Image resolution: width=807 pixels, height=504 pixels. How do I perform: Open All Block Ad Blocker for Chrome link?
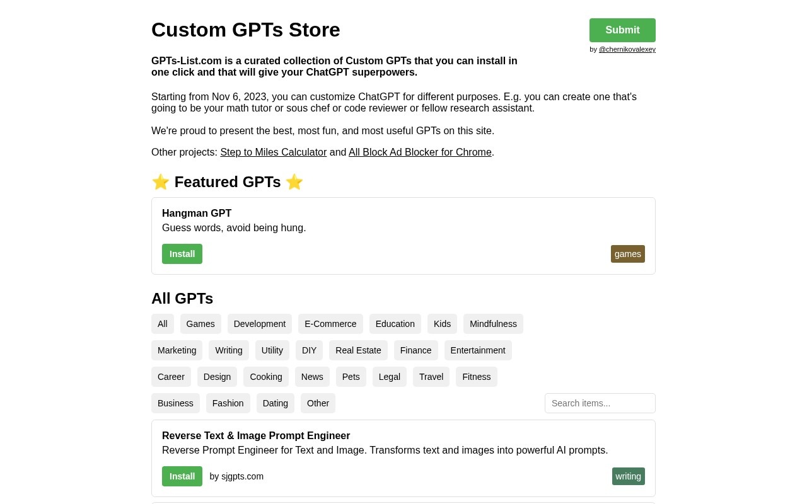420,152
